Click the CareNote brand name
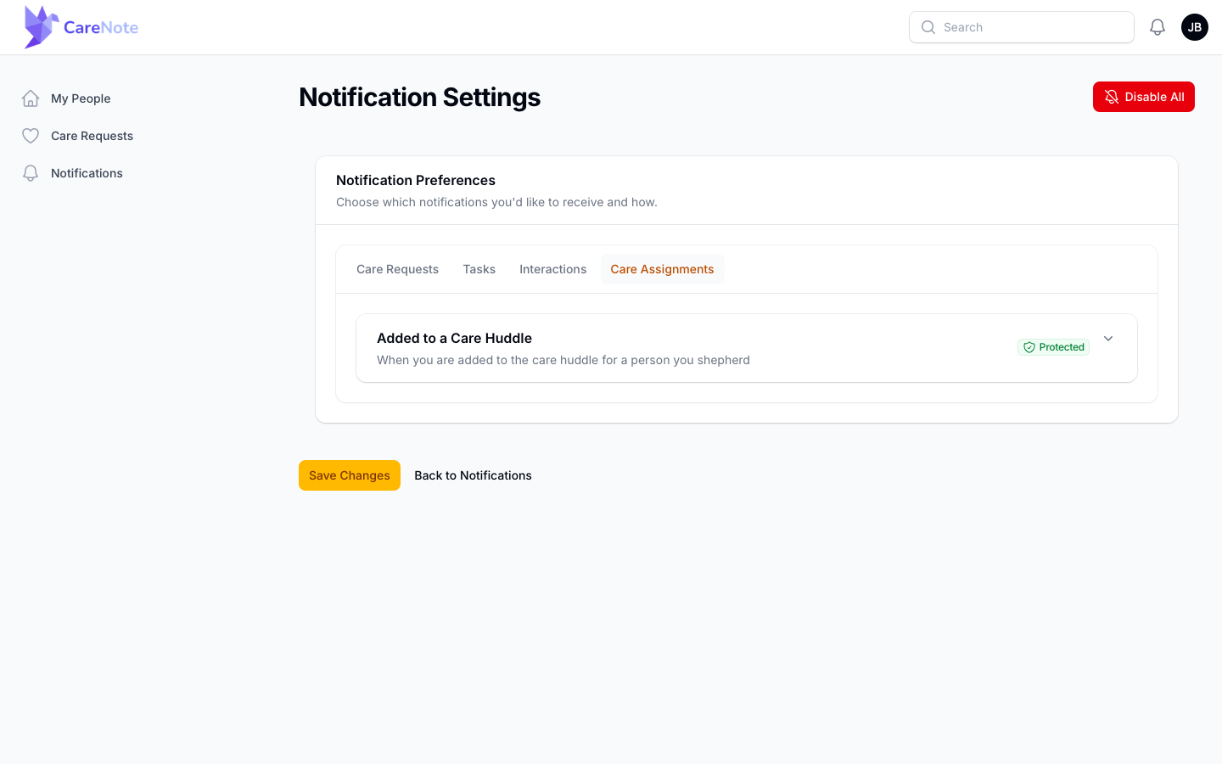Viewport: 1222px width, 764px height. tap(101, 27)
